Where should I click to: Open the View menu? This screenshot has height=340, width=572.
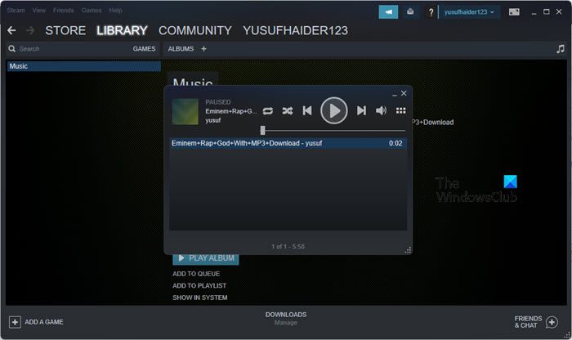pos(39,10)
